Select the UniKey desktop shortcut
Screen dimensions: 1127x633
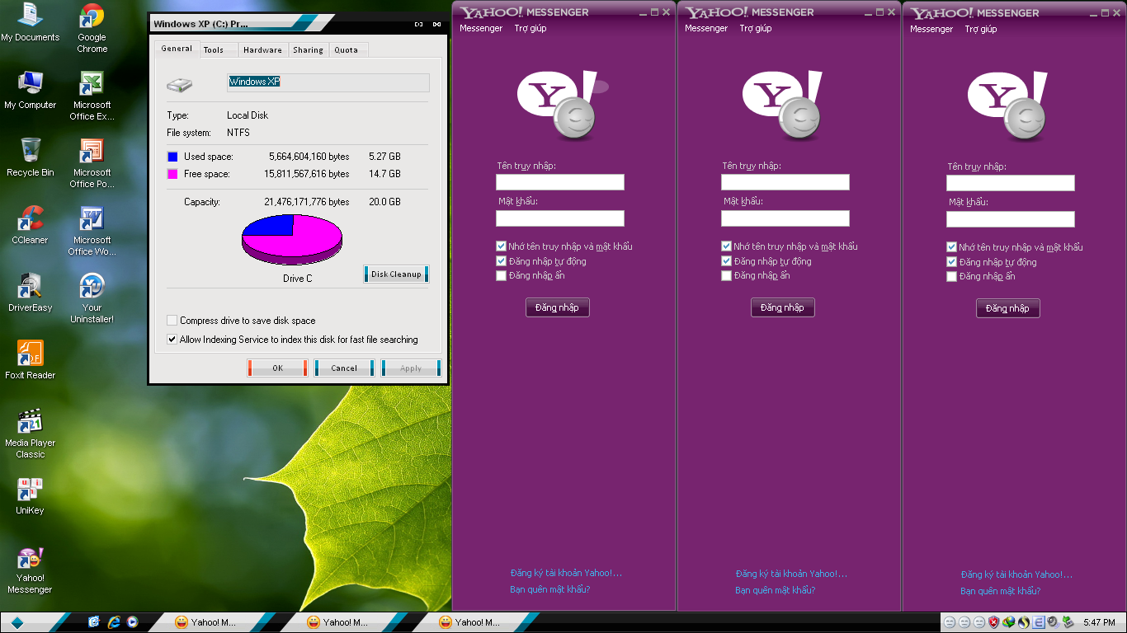[31, 496]
